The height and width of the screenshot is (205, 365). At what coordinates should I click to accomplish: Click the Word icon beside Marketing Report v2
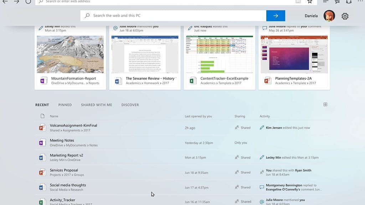[42, 158]
